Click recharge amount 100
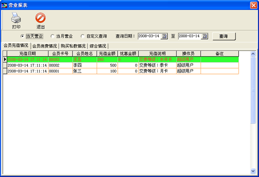This screenshot has width=259, height=177. (107, 71)
